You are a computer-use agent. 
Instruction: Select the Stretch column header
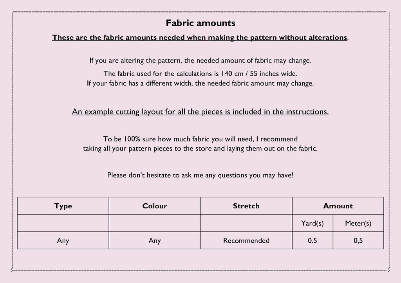246,206
